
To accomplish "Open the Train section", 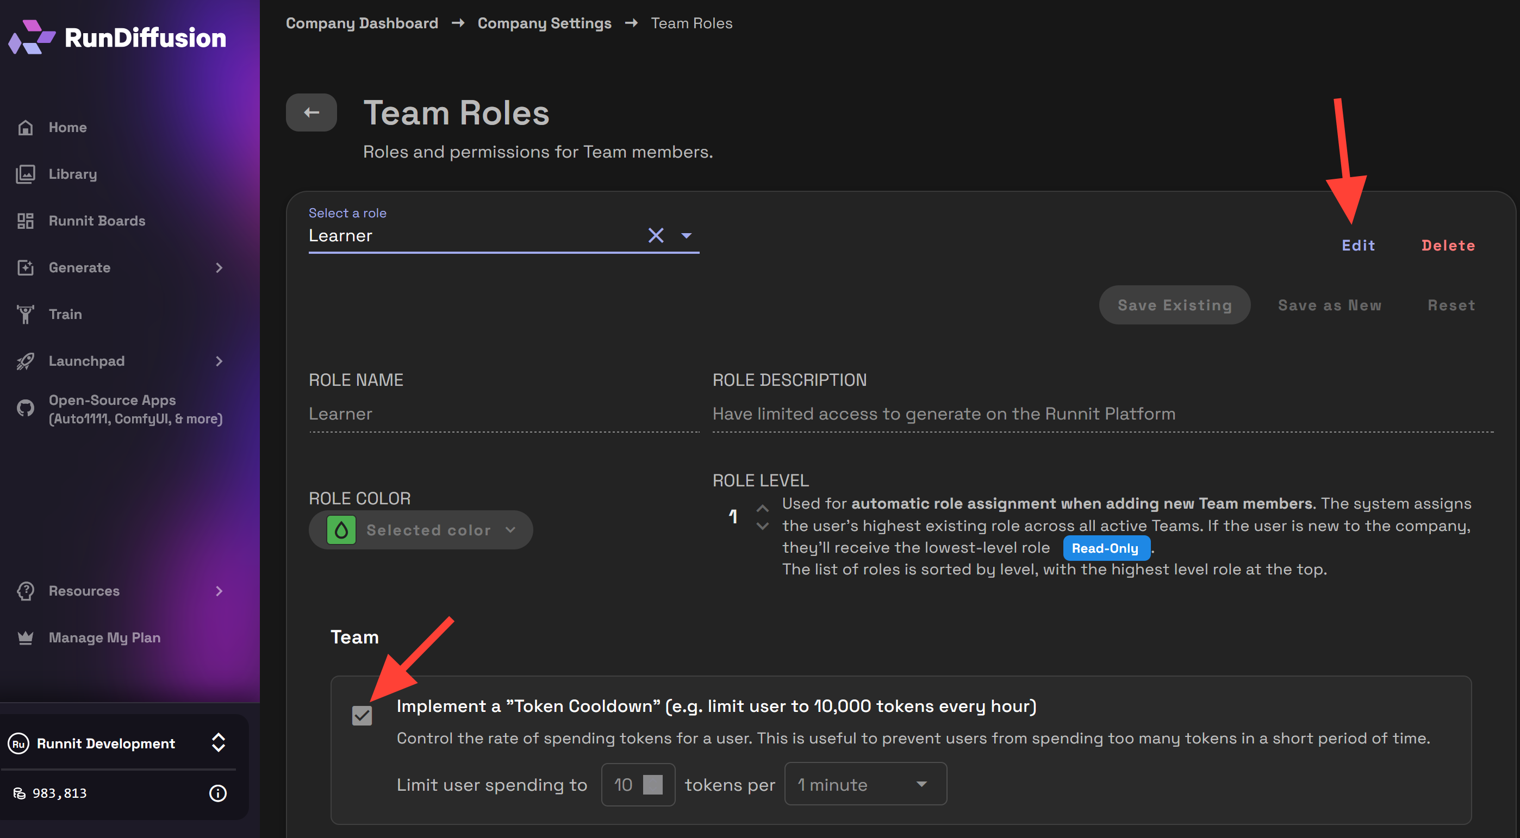I will click(65, 314).
